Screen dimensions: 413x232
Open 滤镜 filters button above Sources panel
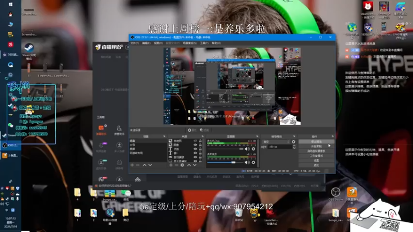pos(204,130)
